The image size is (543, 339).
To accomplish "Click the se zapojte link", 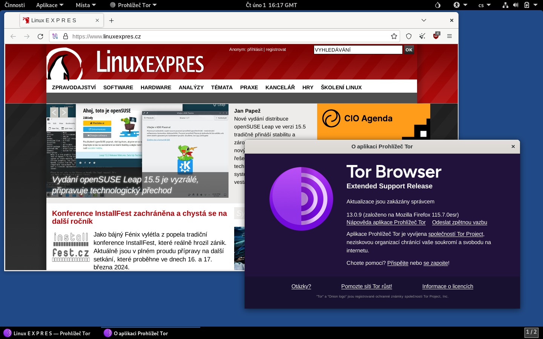I will 436,263.
